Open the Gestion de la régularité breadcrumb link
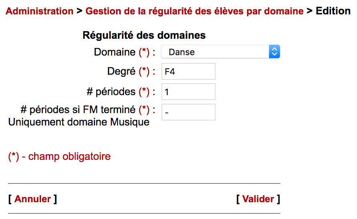This screenshot has width=357, height=219. point(195,11)
